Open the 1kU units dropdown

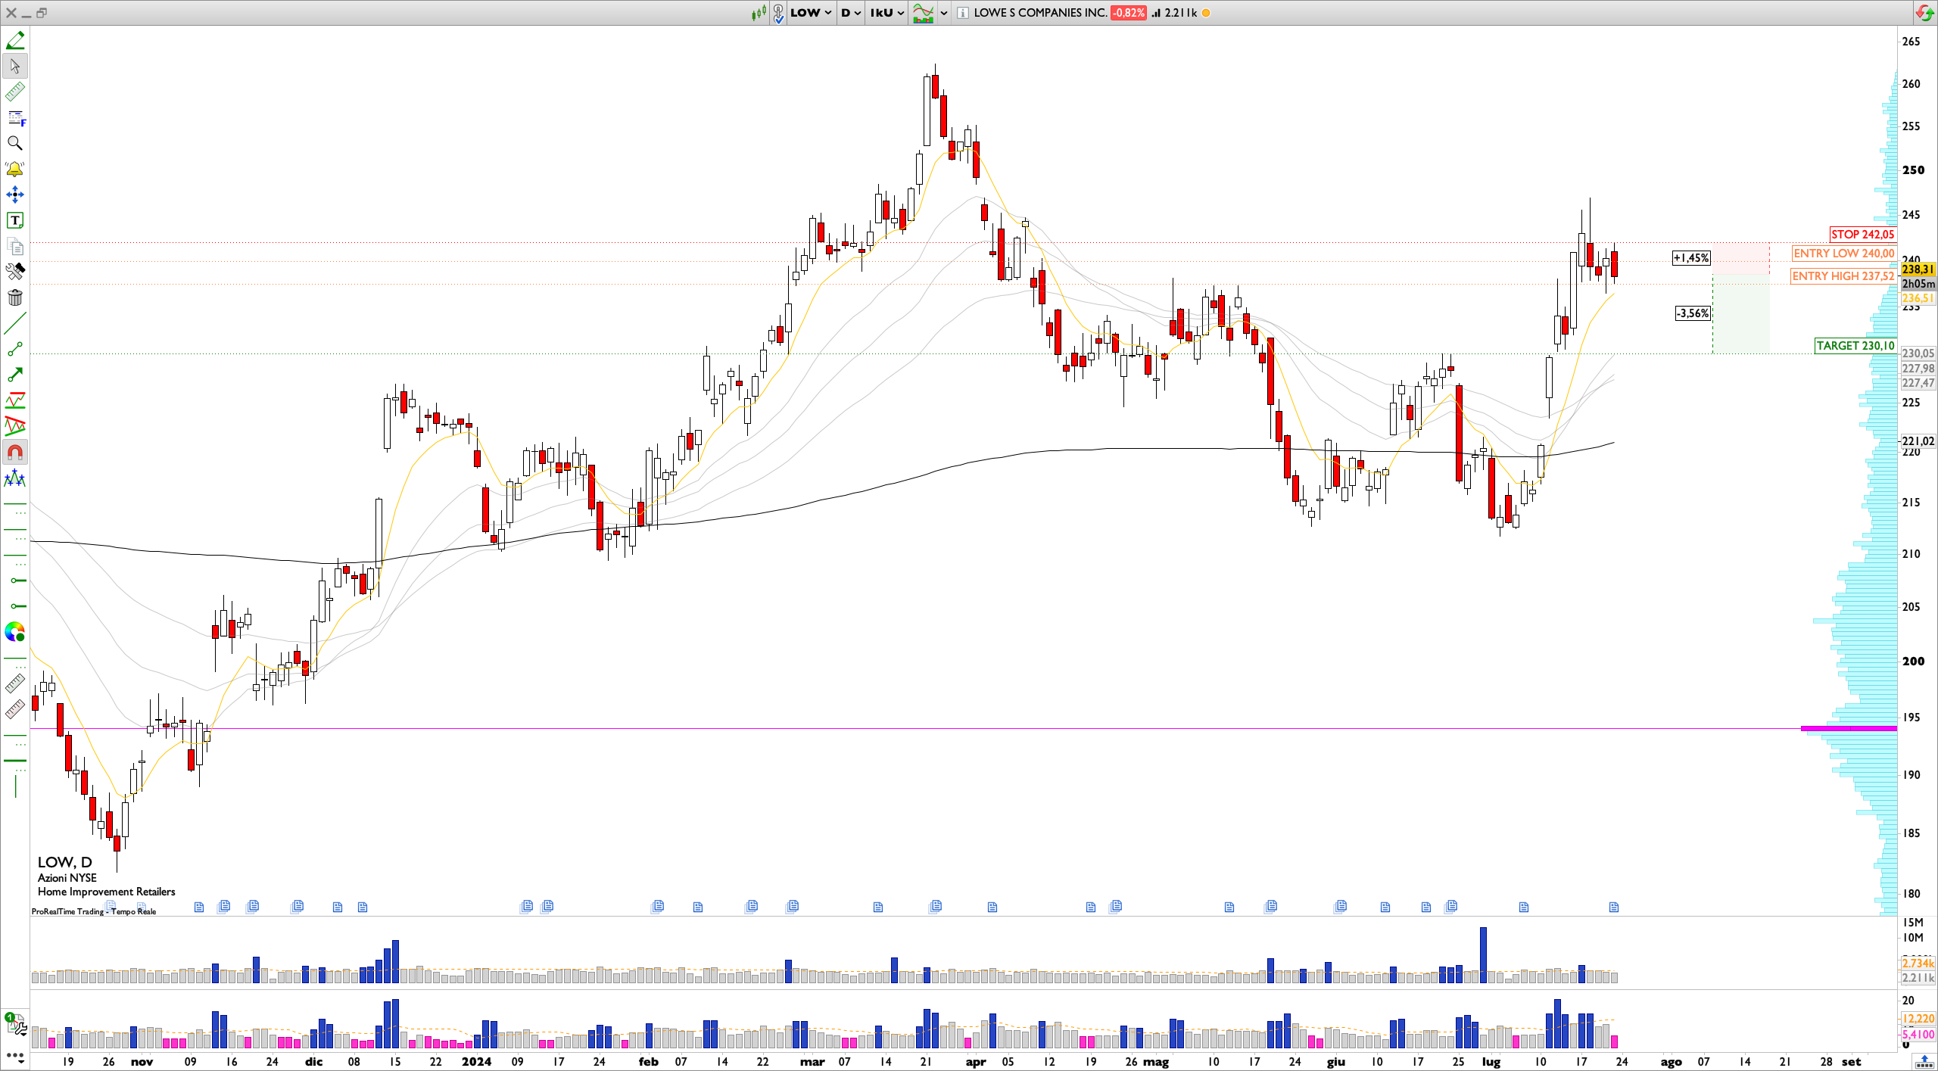pyautogui.click(x=886, y=13)
